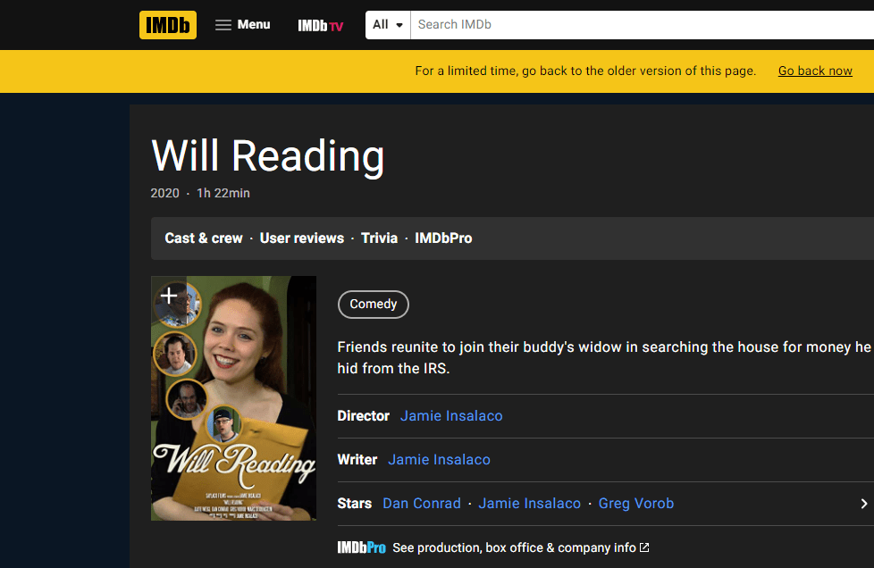Click the dropdown arrow beside All
Image resolution: width=874 pixels, height=568 pixels.
click(399, 24)
